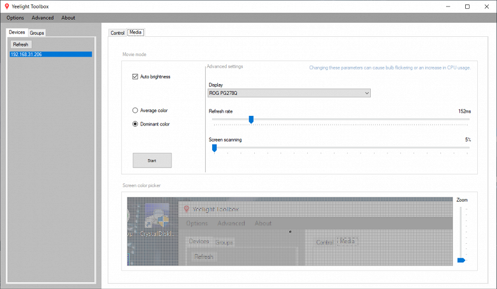497x289 pixels.
Task: Open the About menu
Action: click(68, 18)
